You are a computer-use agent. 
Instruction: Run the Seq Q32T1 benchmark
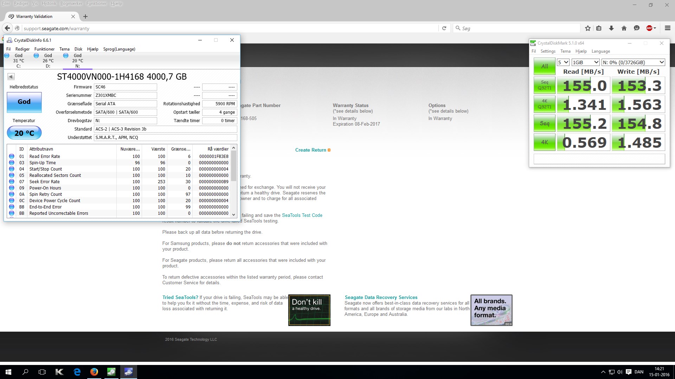tap(544, 85)
